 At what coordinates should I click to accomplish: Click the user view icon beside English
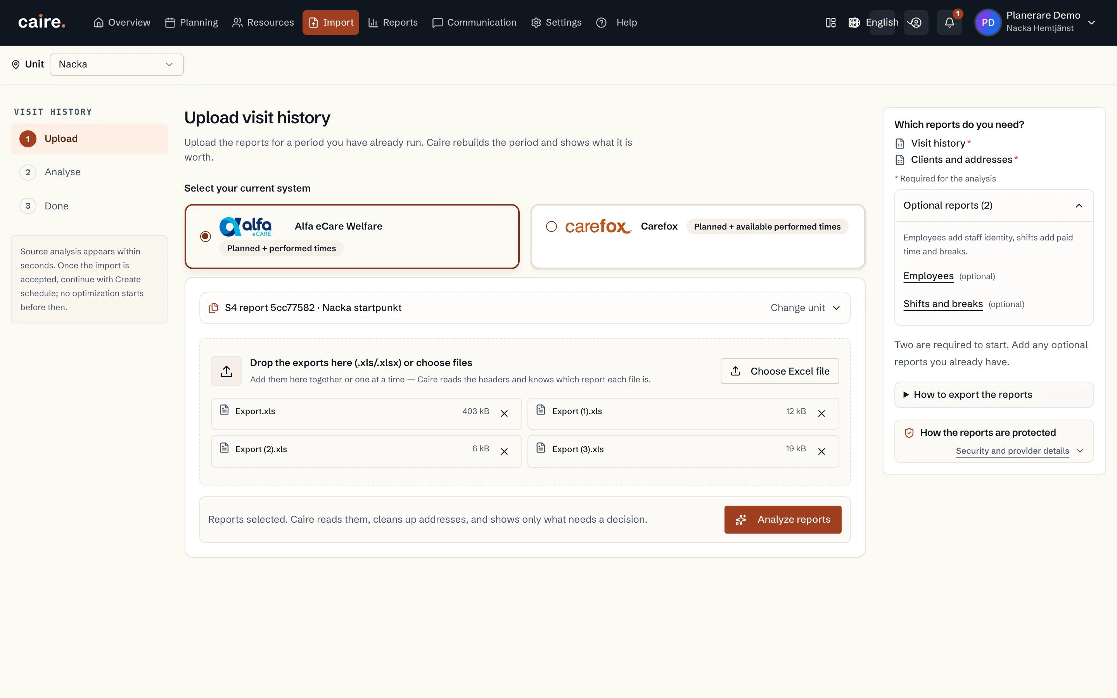tap(916, 22)
